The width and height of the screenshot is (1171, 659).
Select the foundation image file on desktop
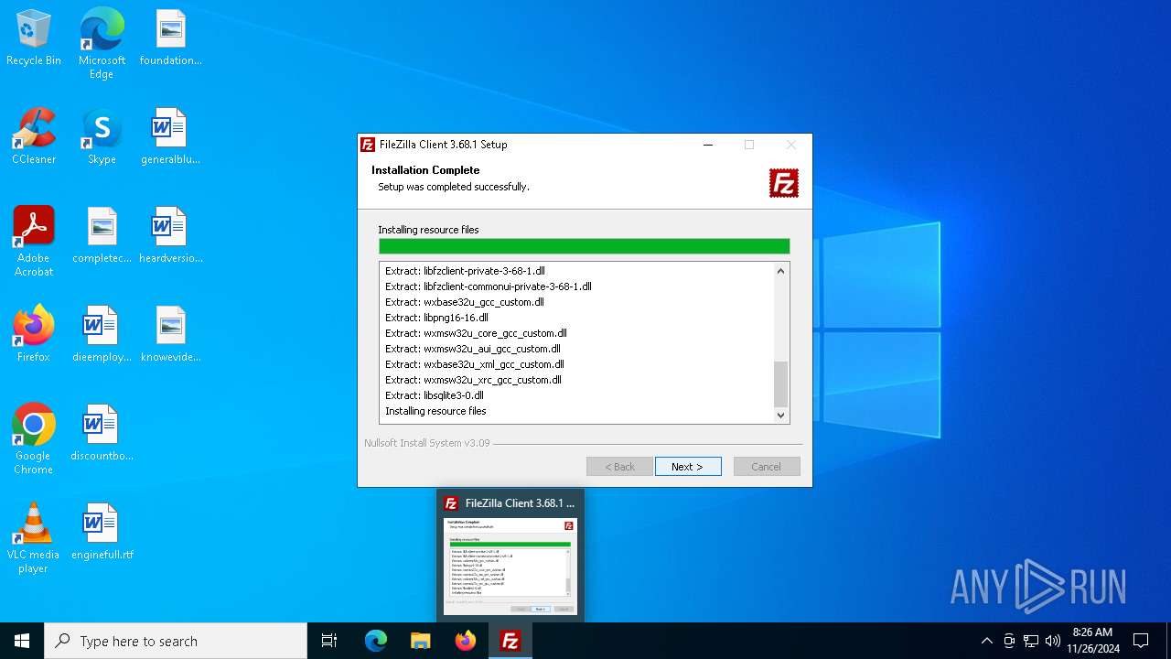[170, 38]
